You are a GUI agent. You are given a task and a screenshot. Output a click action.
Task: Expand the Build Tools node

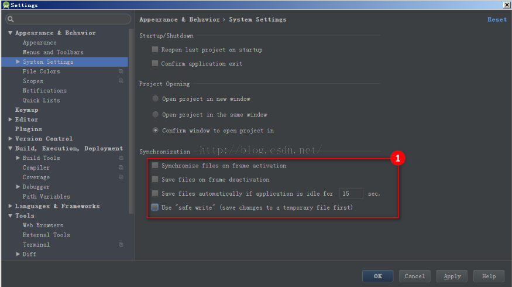(18, 158)
